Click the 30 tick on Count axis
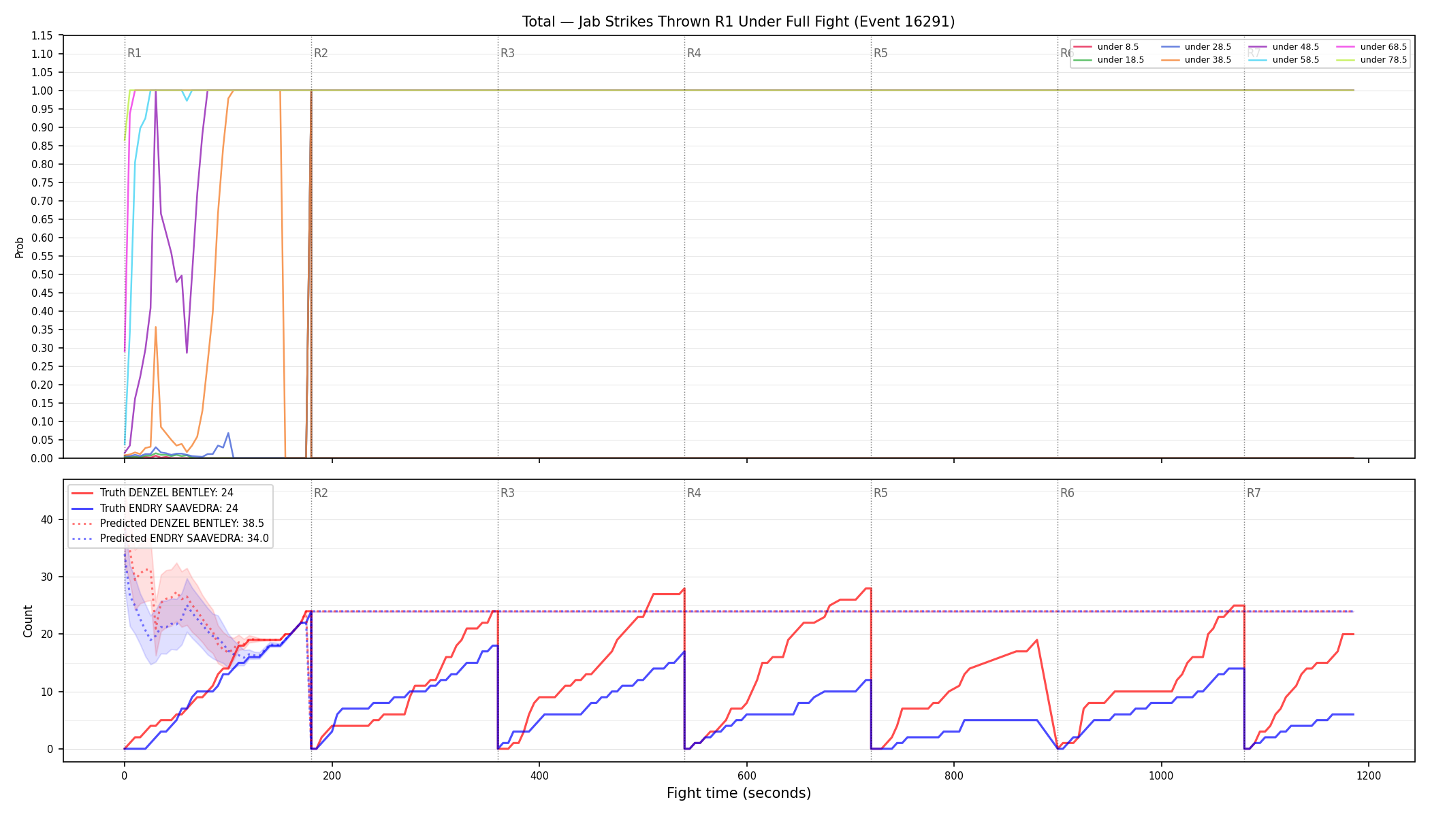Image resolution: width=1430 pixels, height=817 pixels. [47, 577]
